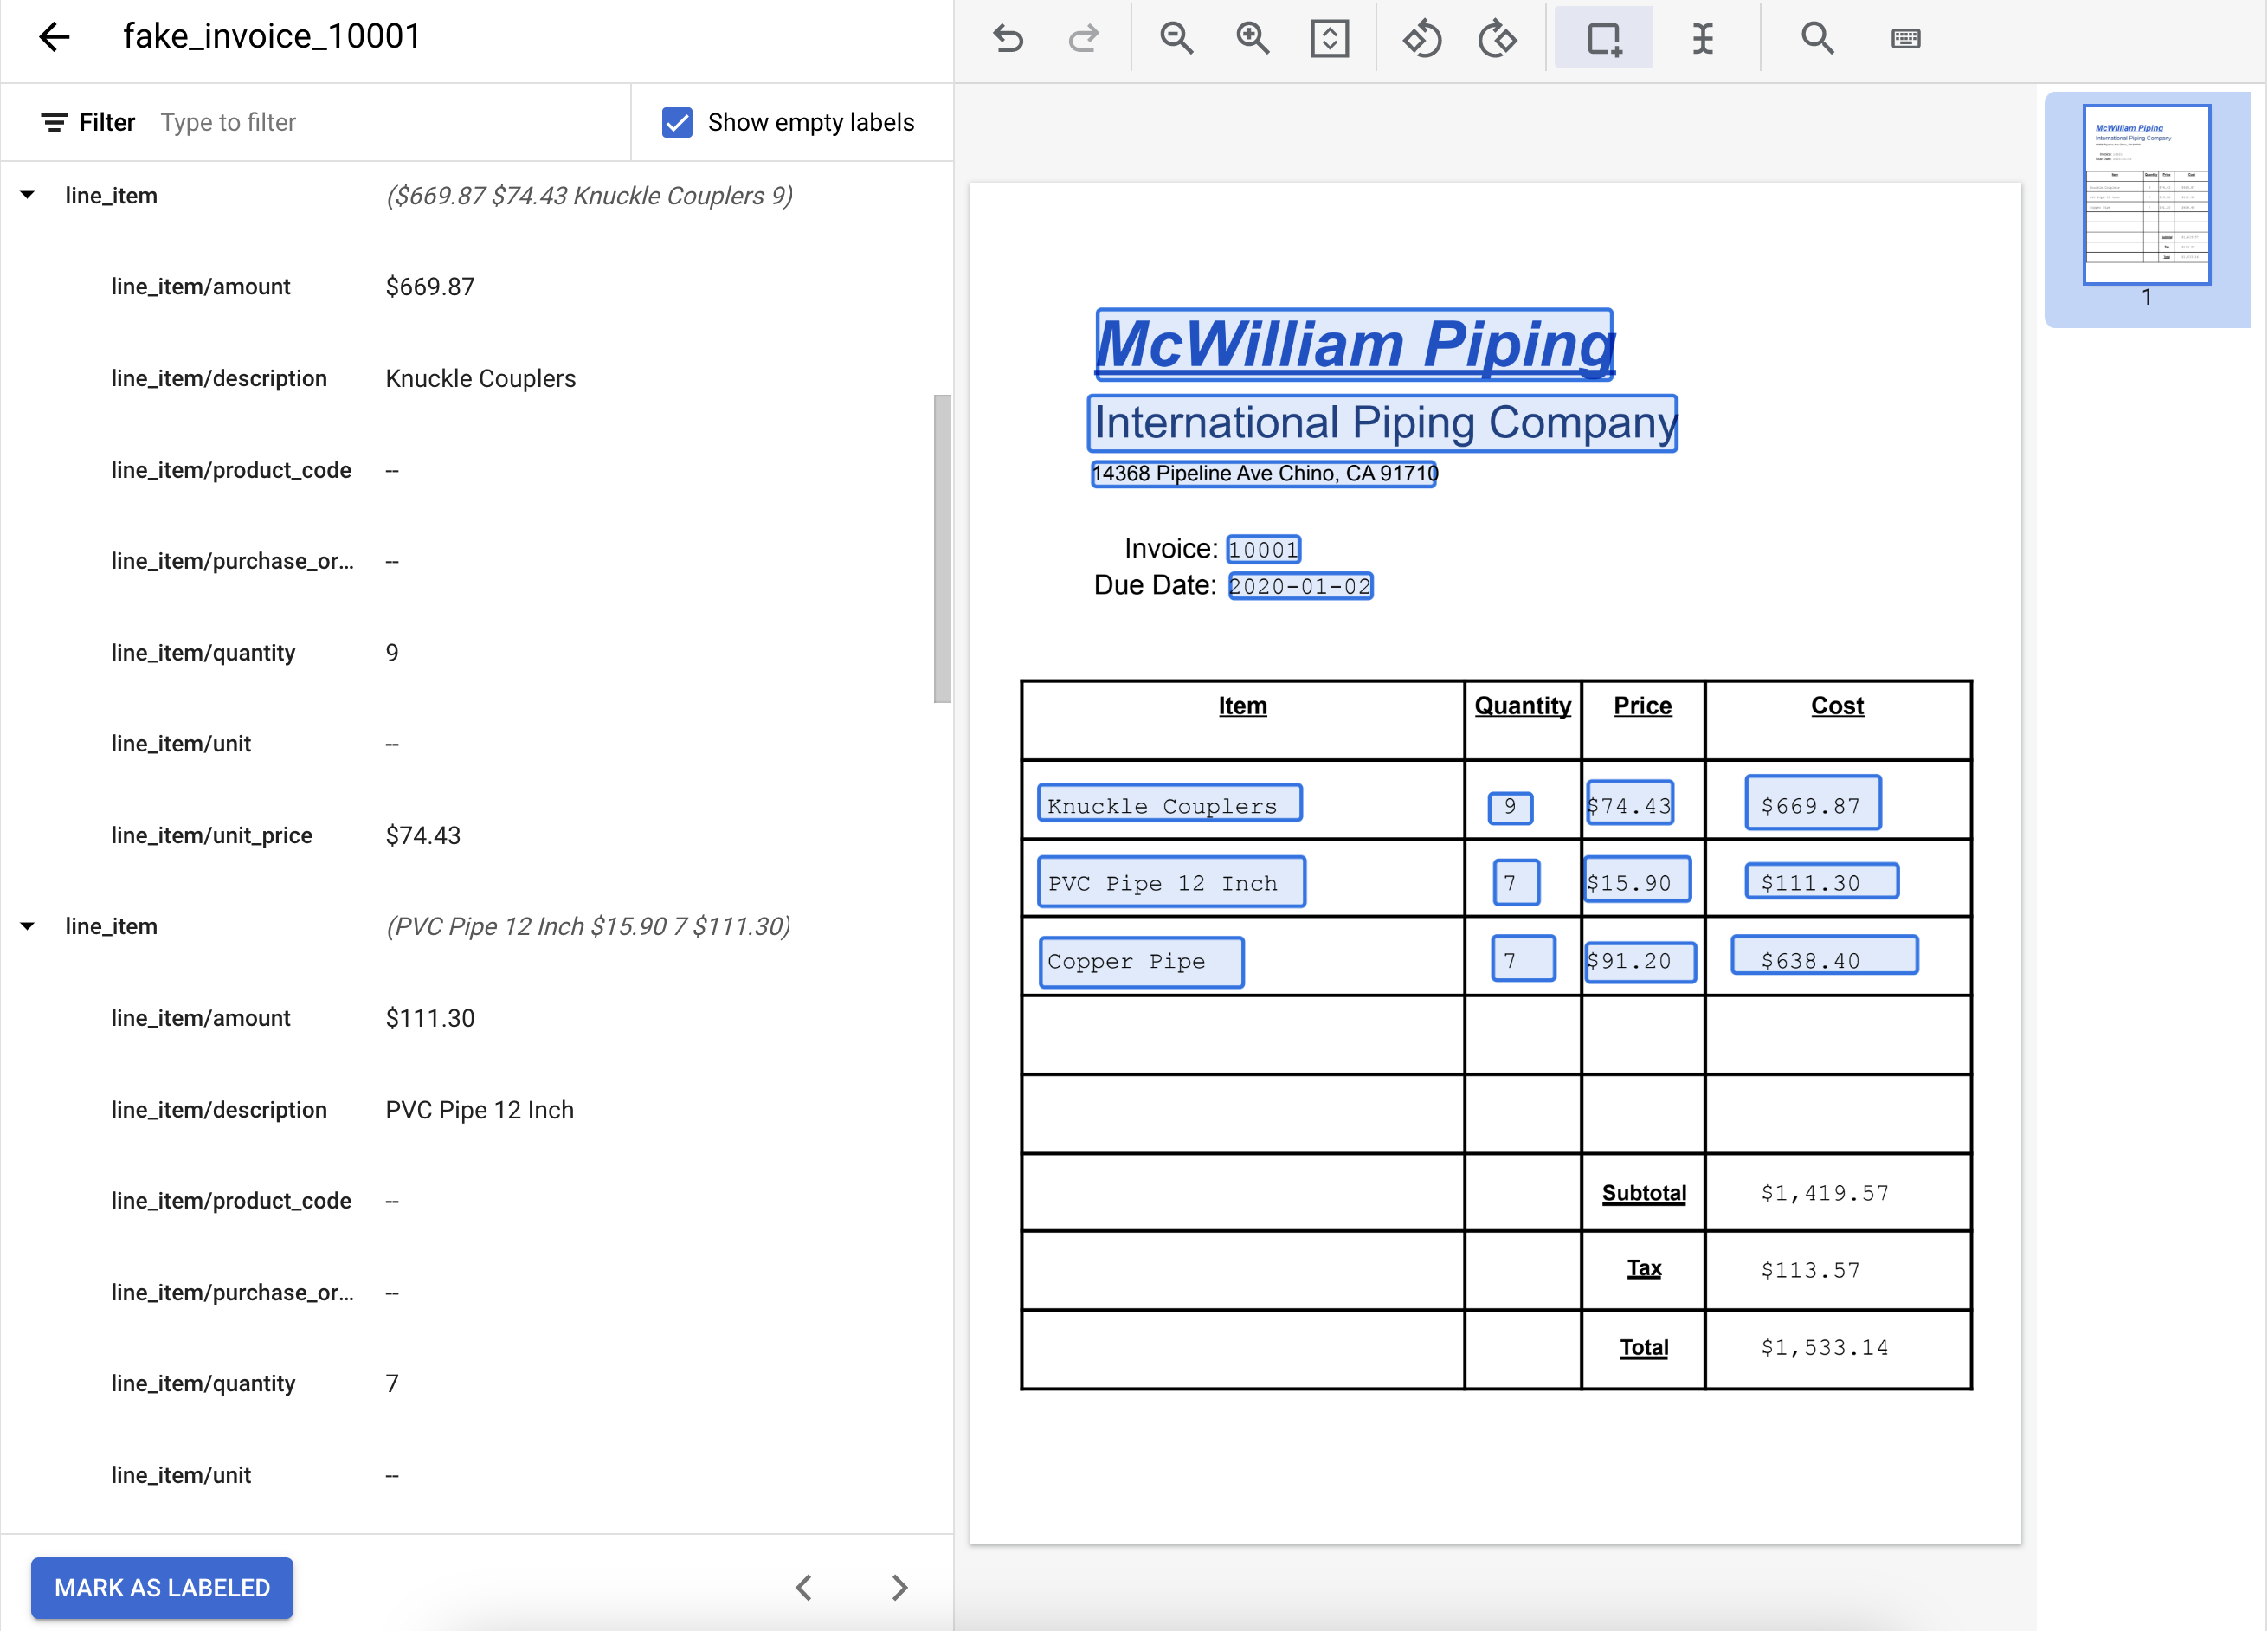Zoom in on the document
This screenshot has width=2268, height=1631.
(1252, 38)
